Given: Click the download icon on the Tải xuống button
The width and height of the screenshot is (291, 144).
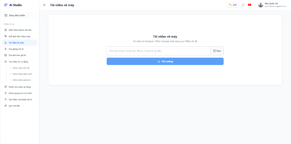Looking at the screenshot, I should [159, 61].
